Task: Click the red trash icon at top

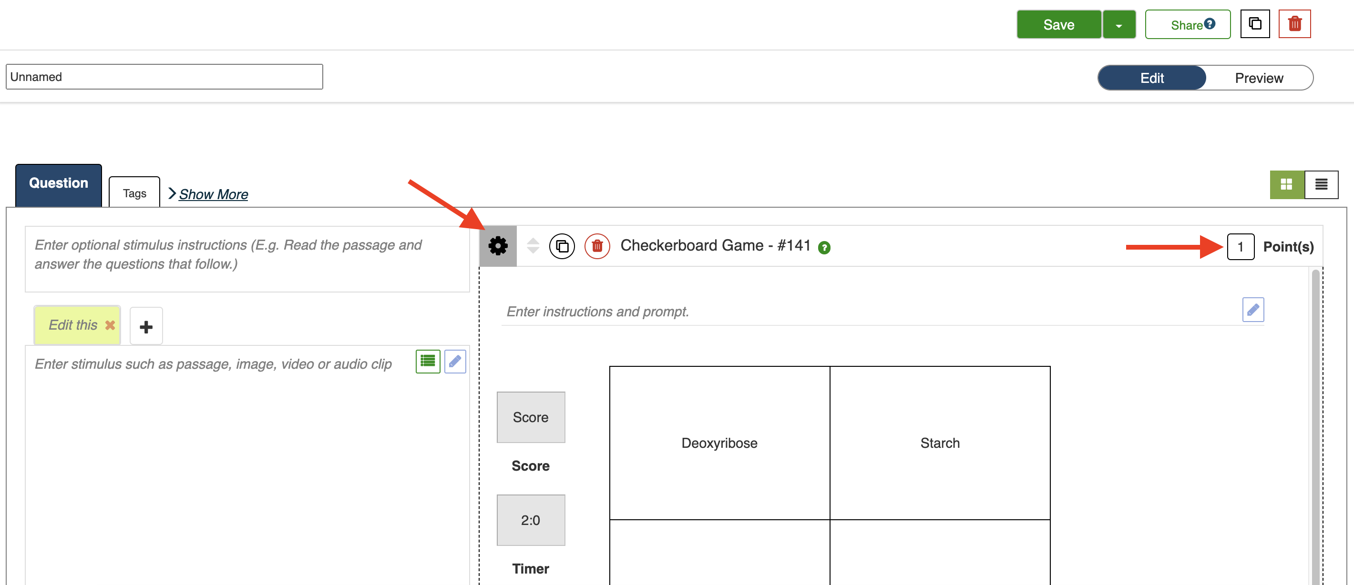Action: (1294, 24)
